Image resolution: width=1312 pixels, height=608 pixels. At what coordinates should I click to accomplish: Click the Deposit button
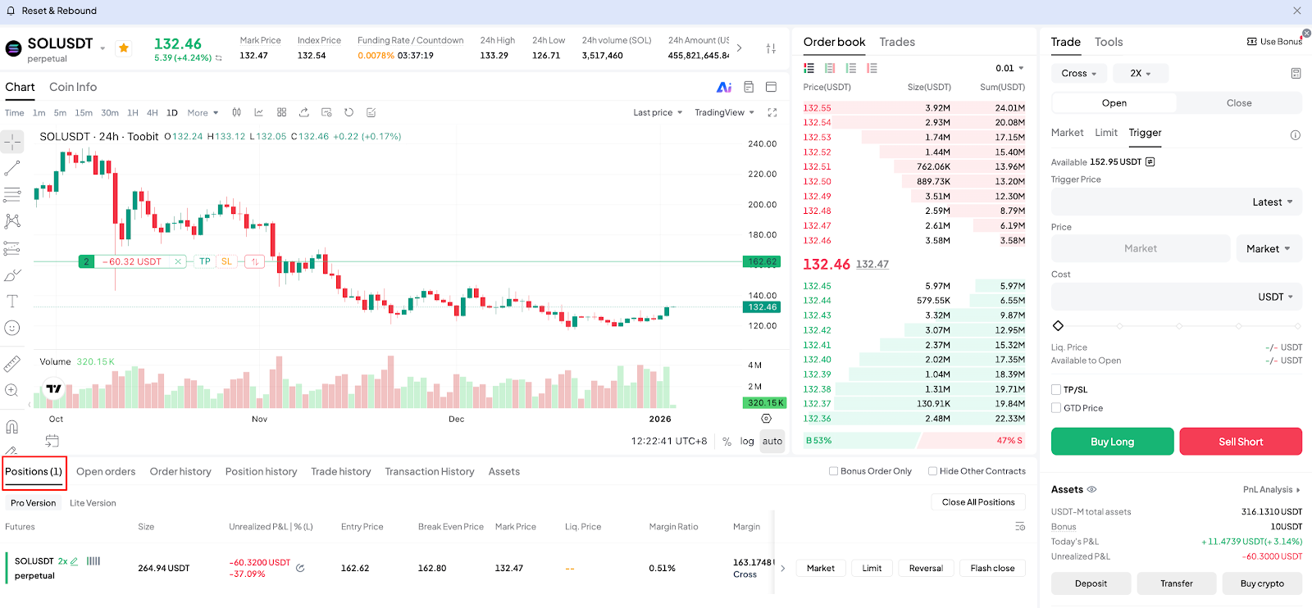click(x=1091, y=583)
